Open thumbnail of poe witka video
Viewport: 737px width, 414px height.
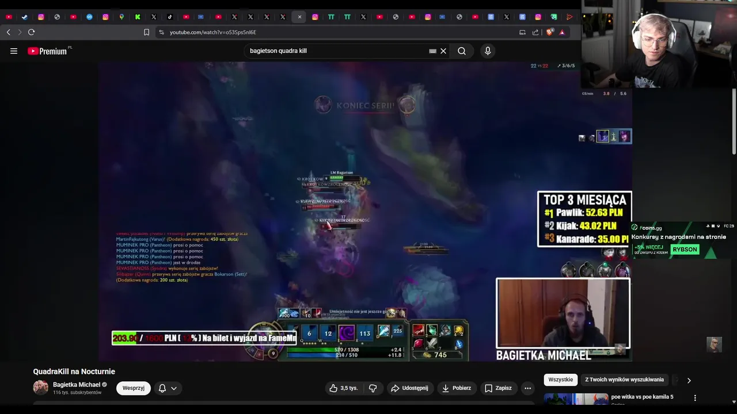576,400
